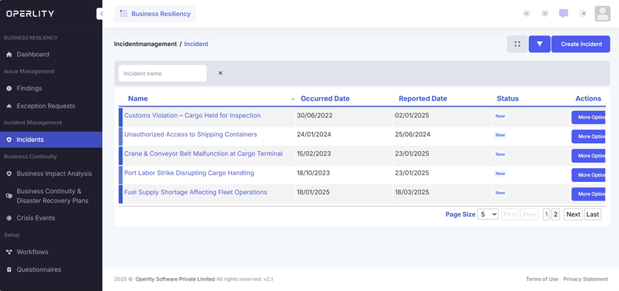Select Findings in the sidebar

pos(29,88)
